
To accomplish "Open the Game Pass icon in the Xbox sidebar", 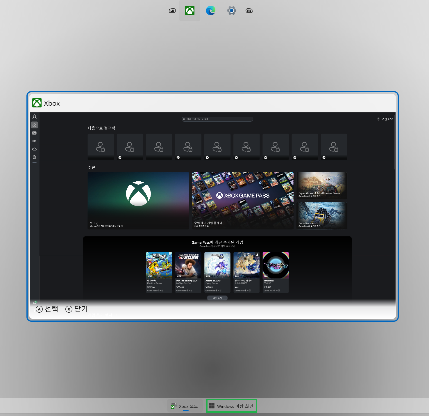I will point(34,133).
